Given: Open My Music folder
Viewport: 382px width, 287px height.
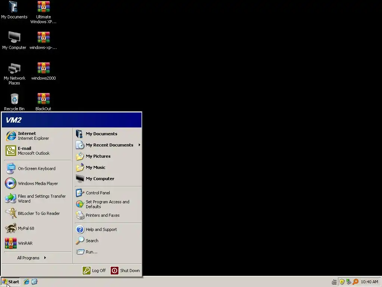Looking at the screenshot, I should (108, 167).
